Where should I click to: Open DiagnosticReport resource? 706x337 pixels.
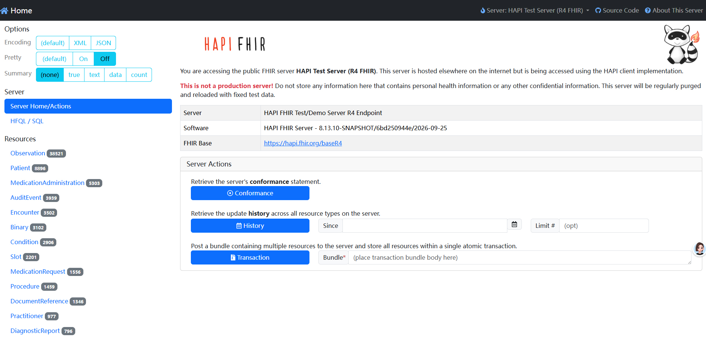point(35,331)
